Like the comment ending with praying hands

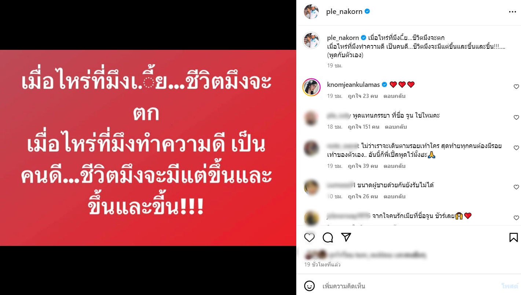point(516,148)
